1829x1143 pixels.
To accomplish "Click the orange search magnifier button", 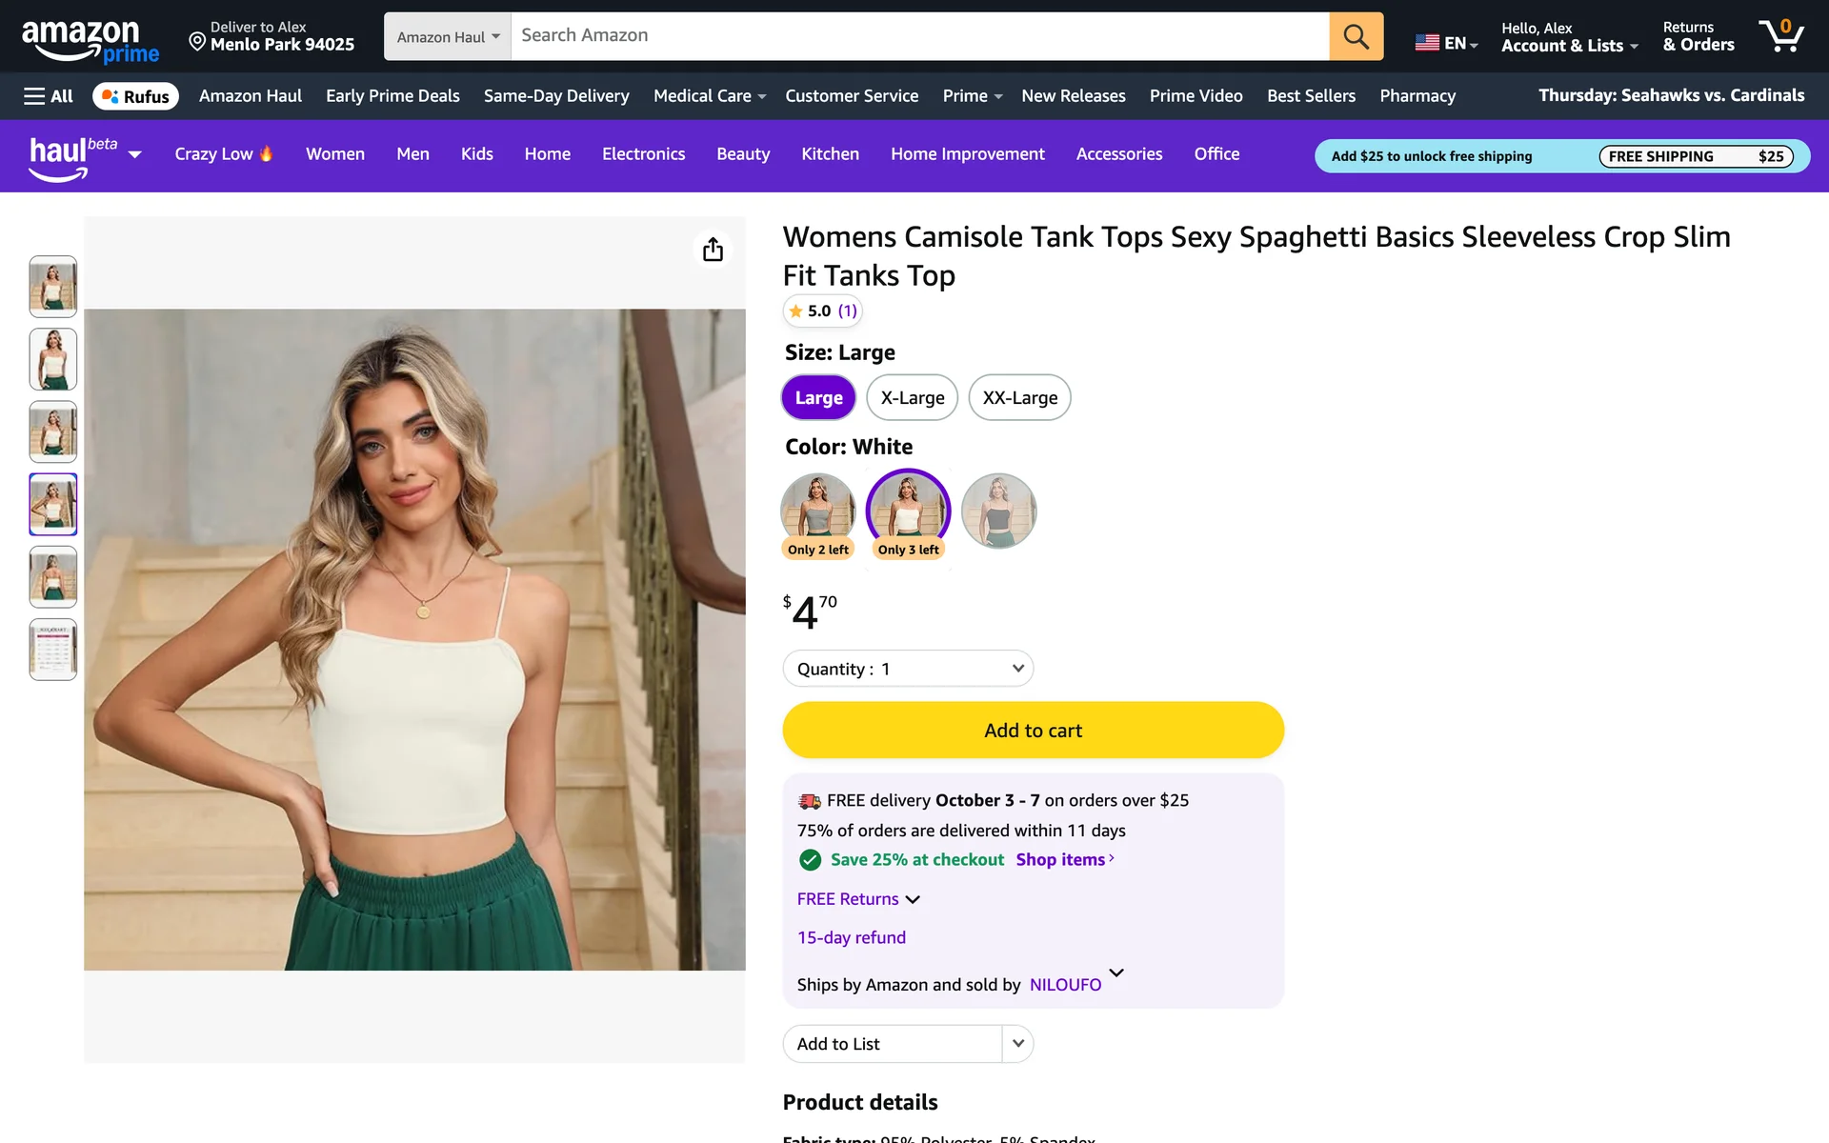I will click(x=1356, y=36).
